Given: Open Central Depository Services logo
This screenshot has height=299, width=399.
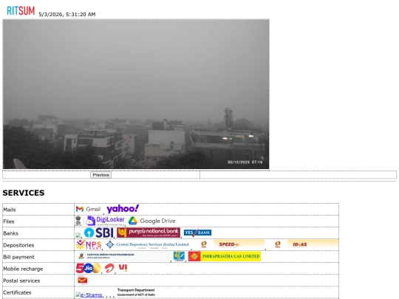Looking at the screenshot, I should (148, 244).
